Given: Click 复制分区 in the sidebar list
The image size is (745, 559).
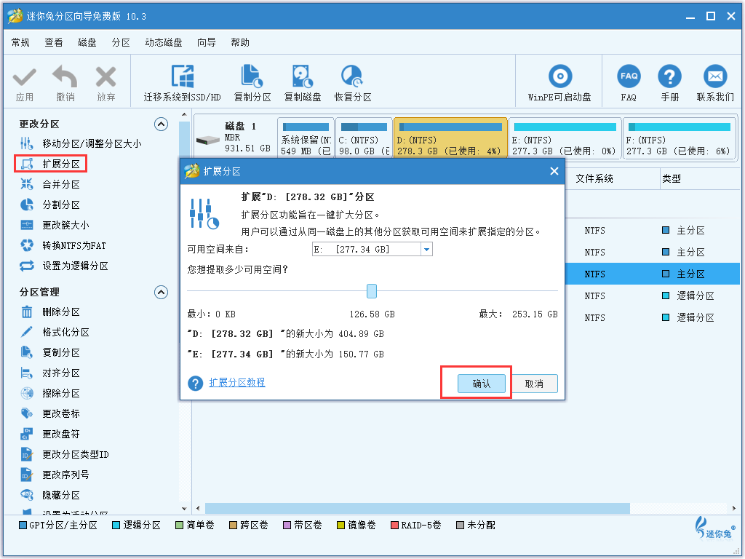Looking at the screenshot, I should (x=50, y=353).
